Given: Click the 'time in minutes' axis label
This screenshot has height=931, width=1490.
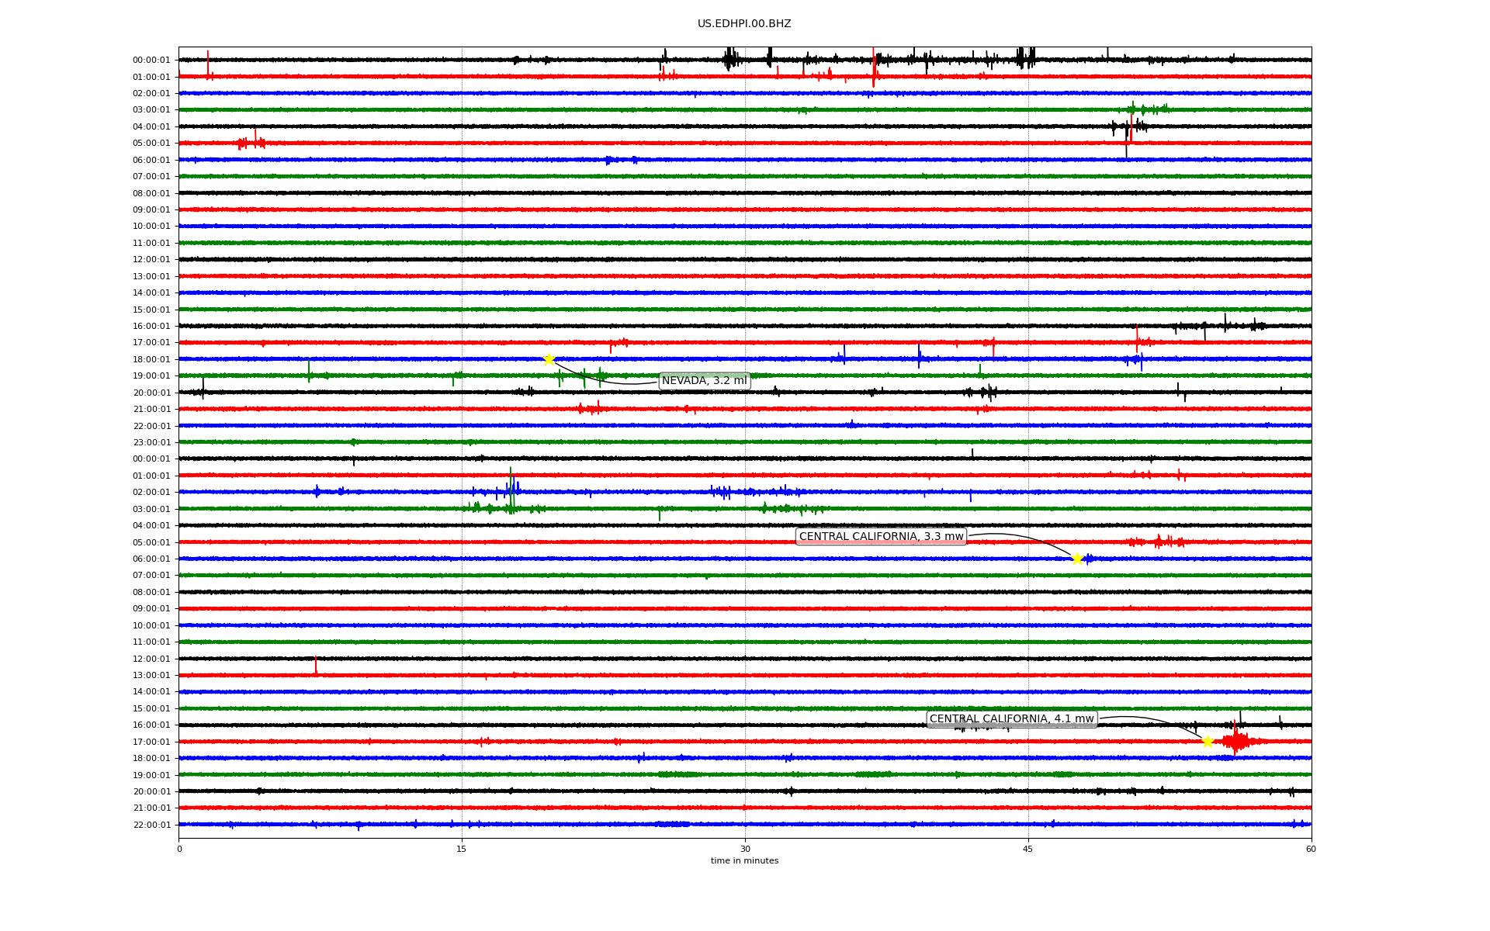Looking at the screenshot, I should pos(744,861).
